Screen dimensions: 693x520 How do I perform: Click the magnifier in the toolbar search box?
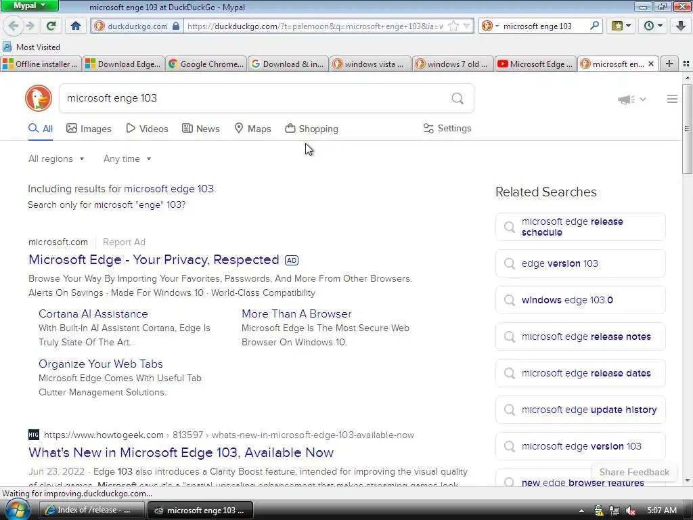coord(594,26)
